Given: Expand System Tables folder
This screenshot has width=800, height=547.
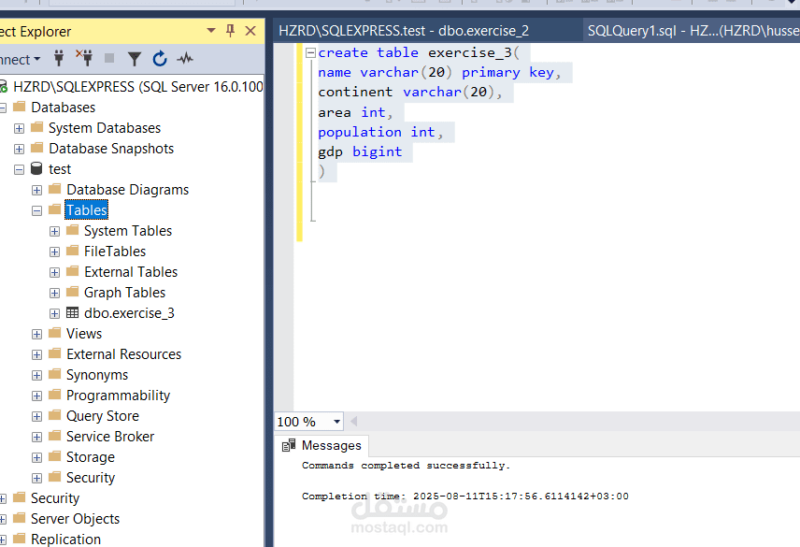Looking at the screenshot, I should coord(54,232).
